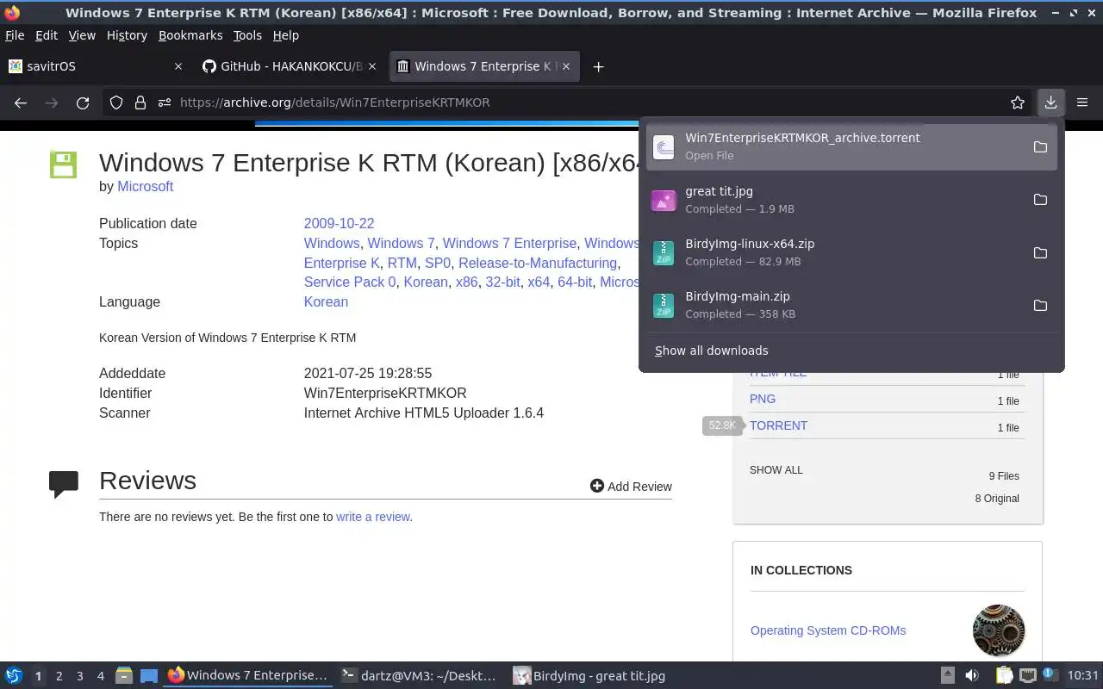1103x689 pixels.
Task: Open a new tab with the plus button
Action: (x=598, y=66)
